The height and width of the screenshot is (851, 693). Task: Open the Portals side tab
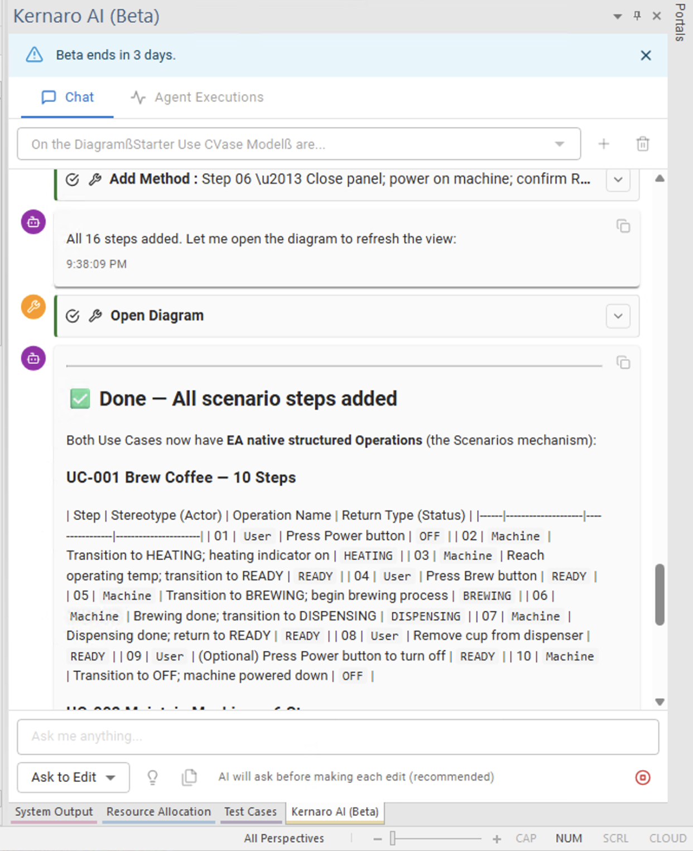tap(680, 22)
